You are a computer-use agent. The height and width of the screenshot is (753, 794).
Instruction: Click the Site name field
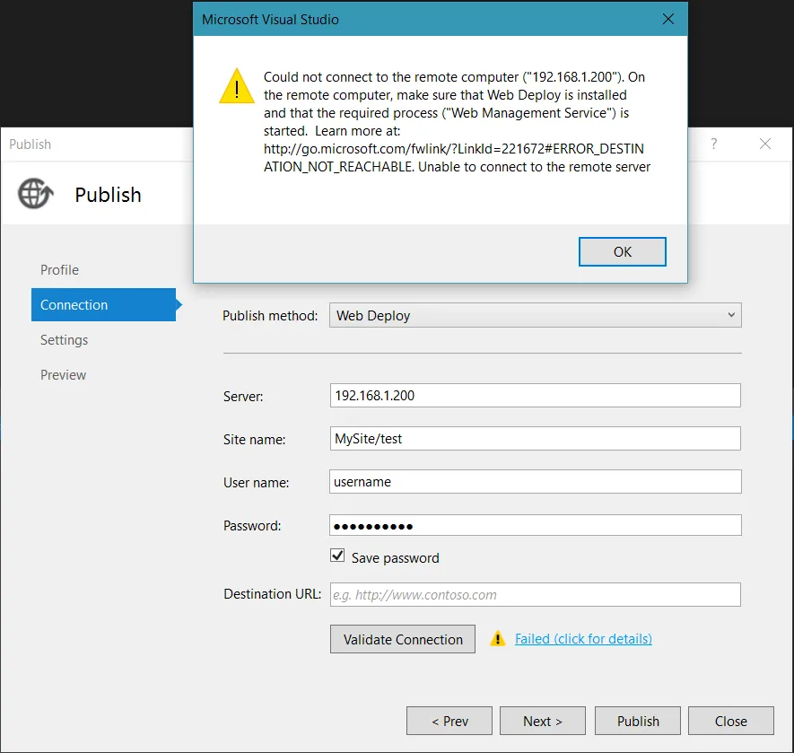(536, 438)
